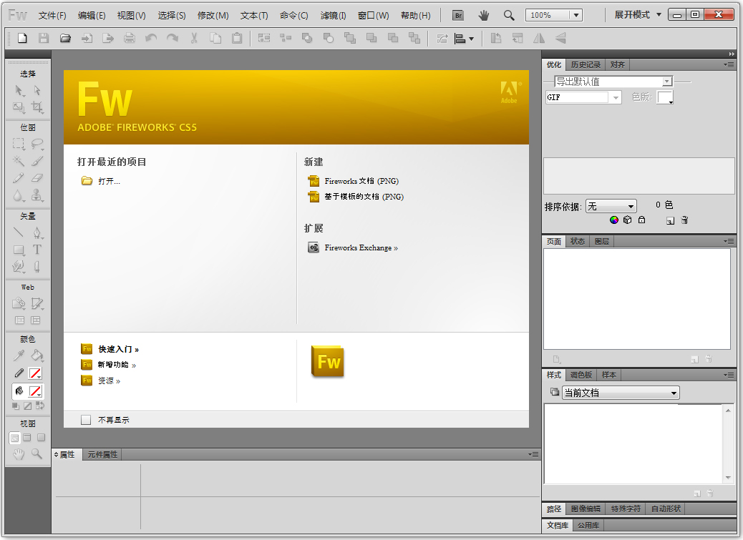Create a new Fireworks 文档 (PNG)
743x540 pixels.
coord(361,181)
